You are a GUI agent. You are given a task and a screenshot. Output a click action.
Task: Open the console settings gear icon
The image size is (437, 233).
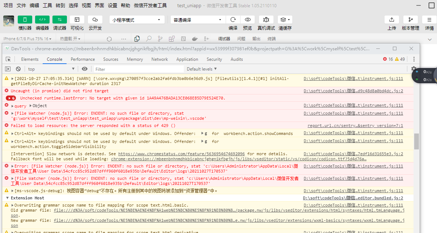pos(414,69)
